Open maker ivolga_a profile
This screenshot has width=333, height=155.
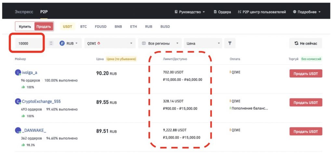click(30, 72)
